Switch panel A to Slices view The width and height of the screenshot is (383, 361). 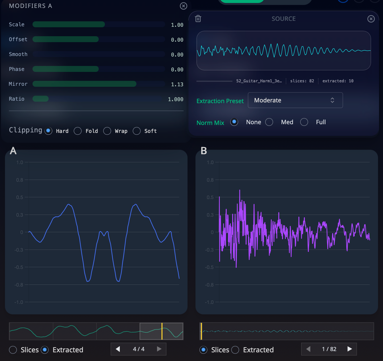(x=13, y=350)
